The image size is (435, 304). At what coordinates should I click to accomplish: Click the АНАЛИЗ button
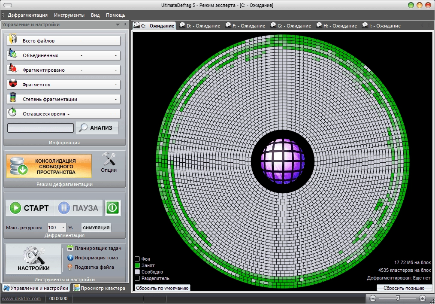pyautogui.click(x=97, y=128)
